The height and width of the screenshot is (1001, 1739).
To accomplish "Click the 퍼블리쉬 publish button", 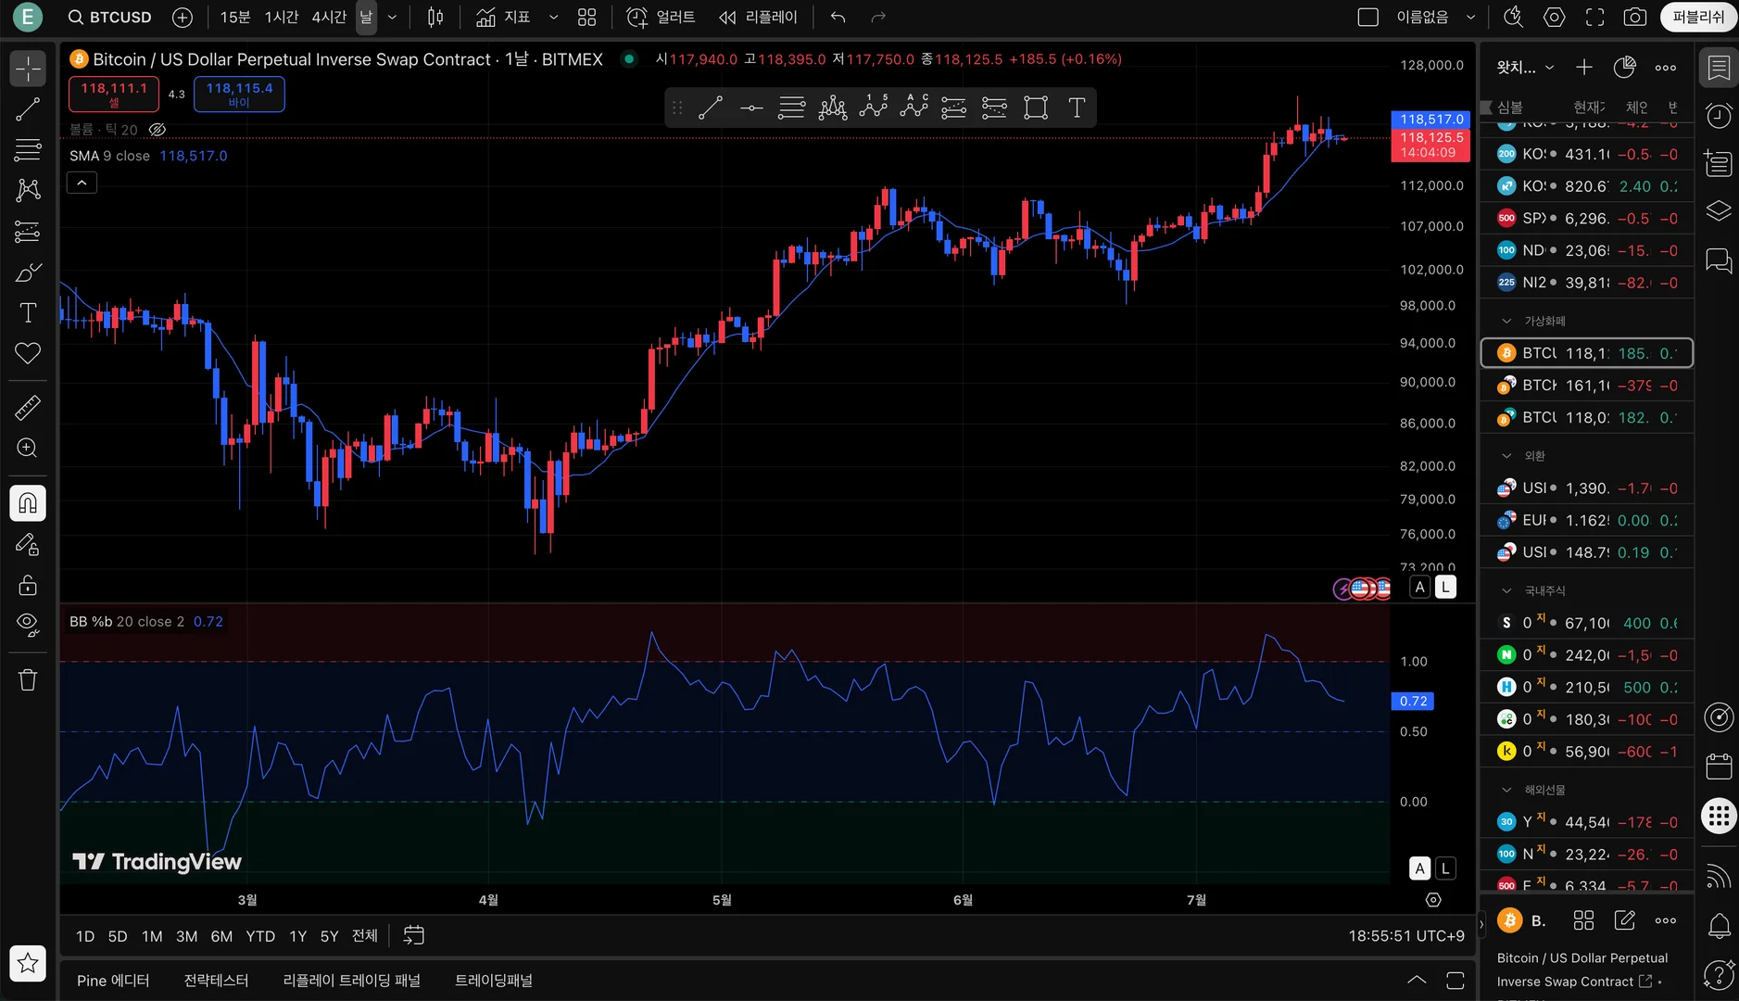I will tap(1698, 17).
